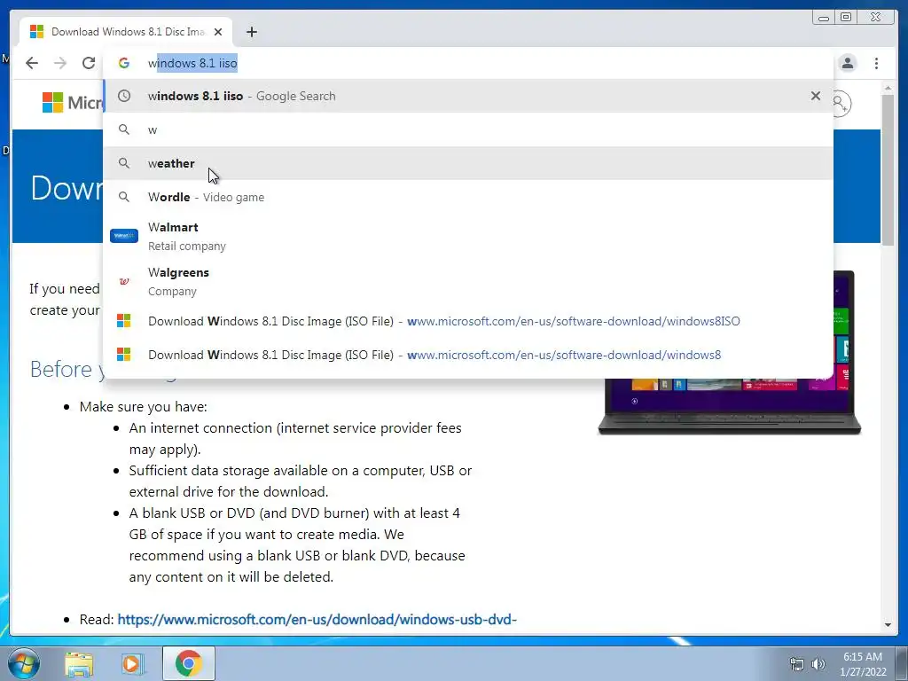Viewport: 908px width, 681px height.
Task: Click the Walmart logo thumbnail
Action: (x=124, y=236)
